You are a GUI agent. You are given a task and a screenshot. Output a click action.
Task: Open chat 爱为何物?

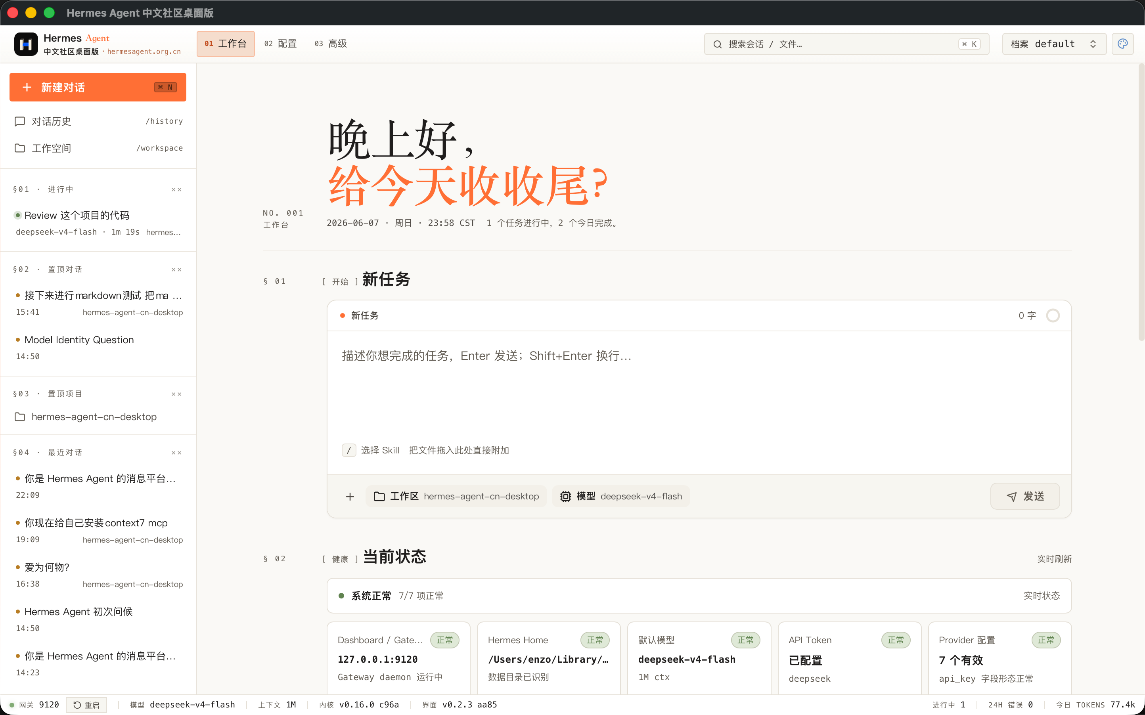point(98,575)
